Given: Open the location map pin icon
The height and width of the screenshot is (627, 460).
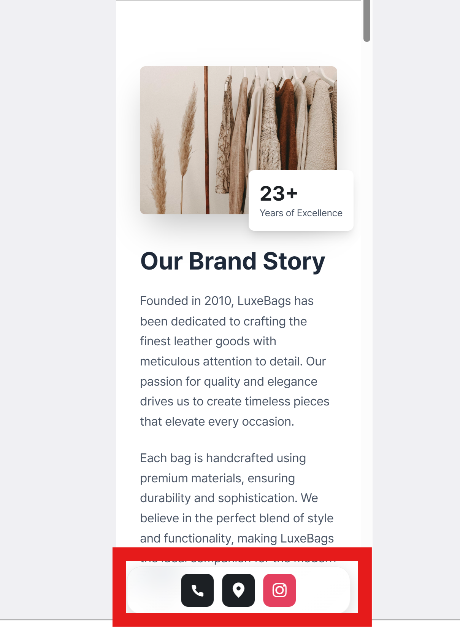Looking at the screenshot, I should [238, 590].
